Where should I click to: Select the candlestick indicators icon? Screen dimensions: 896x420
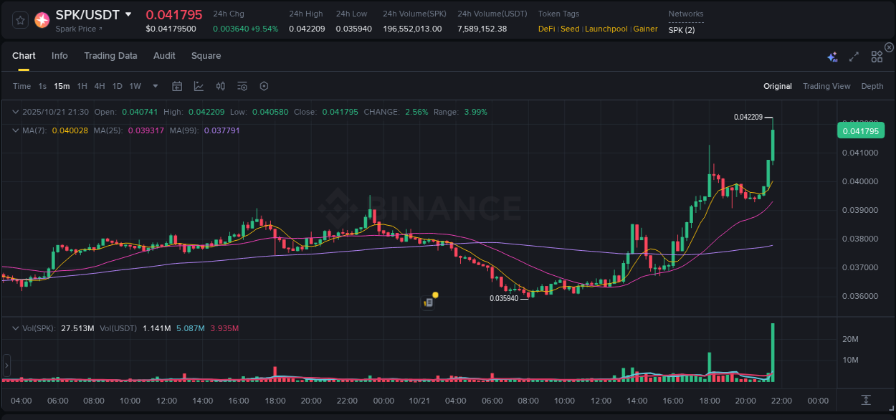(x=220, y=86)
